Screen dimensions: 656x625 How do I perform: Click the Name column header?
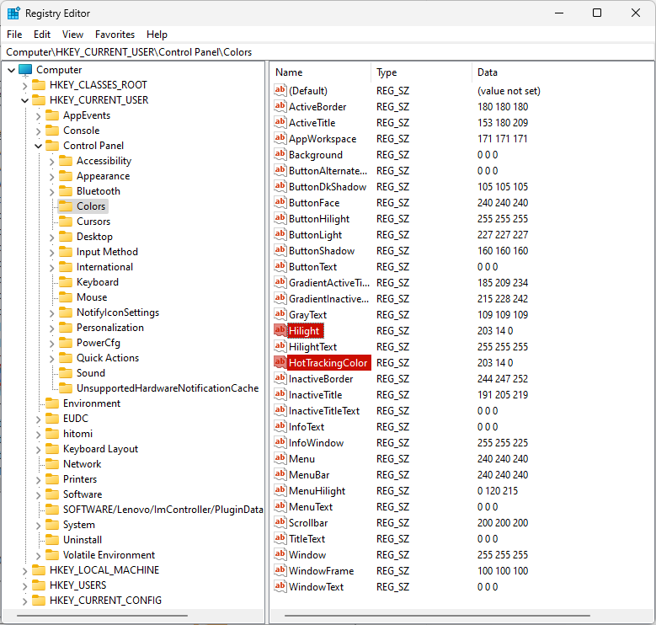tap(320, 72)
